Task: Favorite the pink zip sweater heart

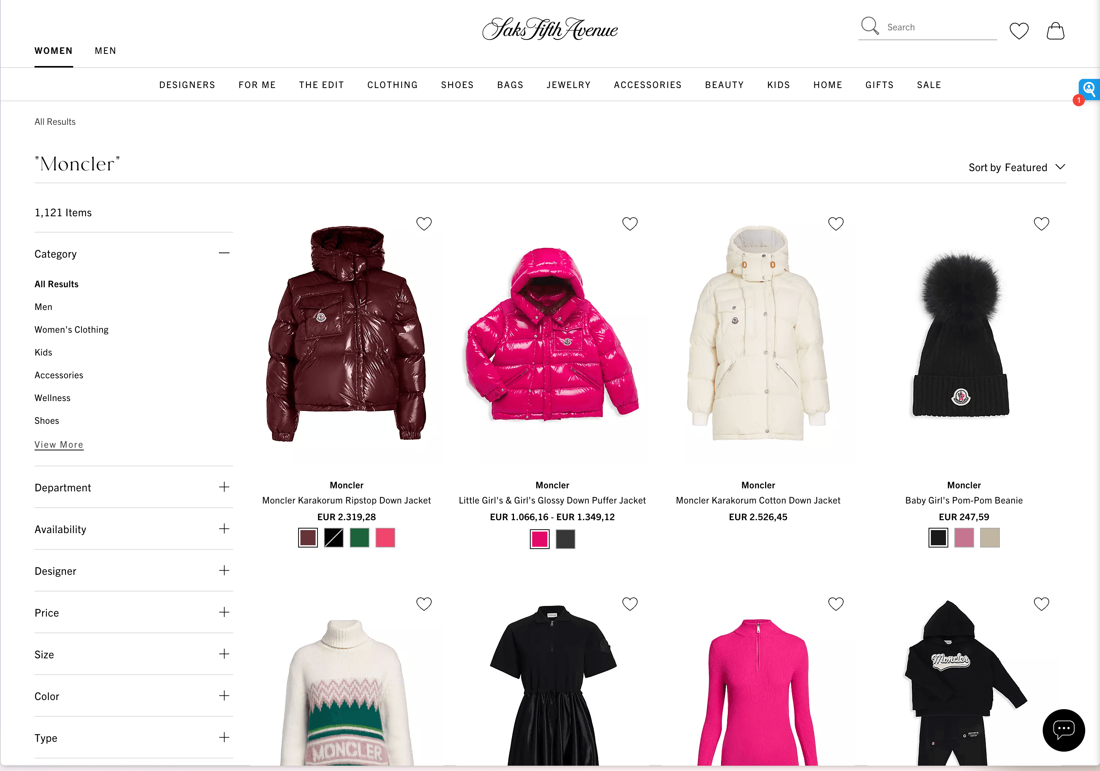Action: tap(836, 604)
